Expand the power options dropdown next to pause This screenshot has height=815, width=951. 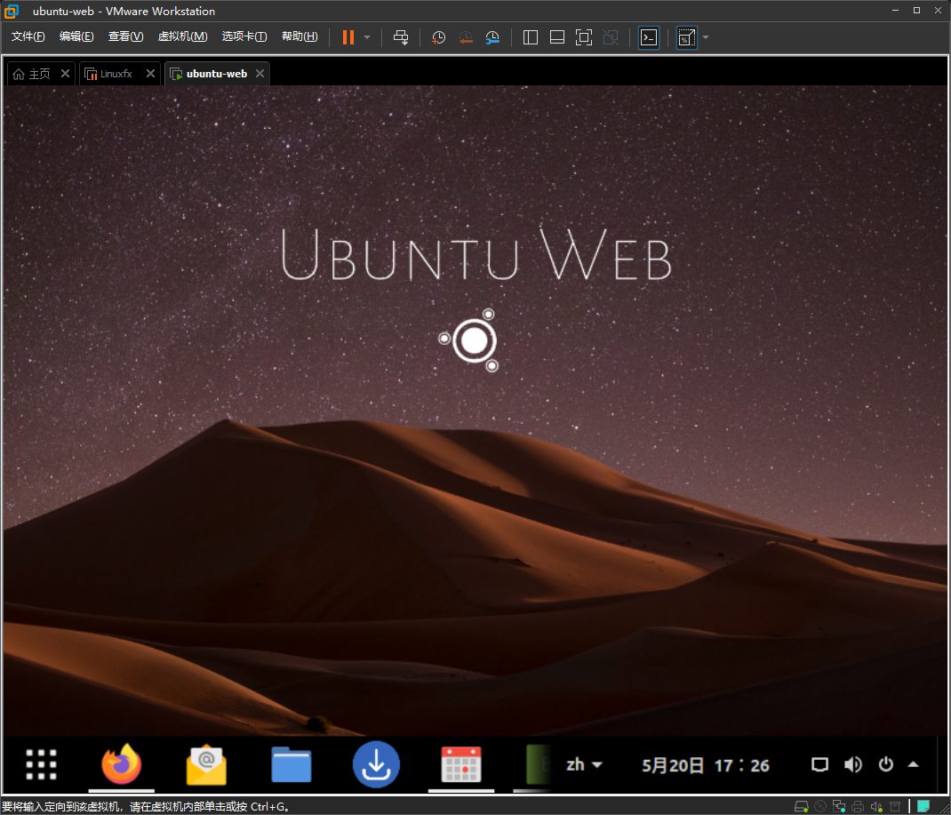367,37
